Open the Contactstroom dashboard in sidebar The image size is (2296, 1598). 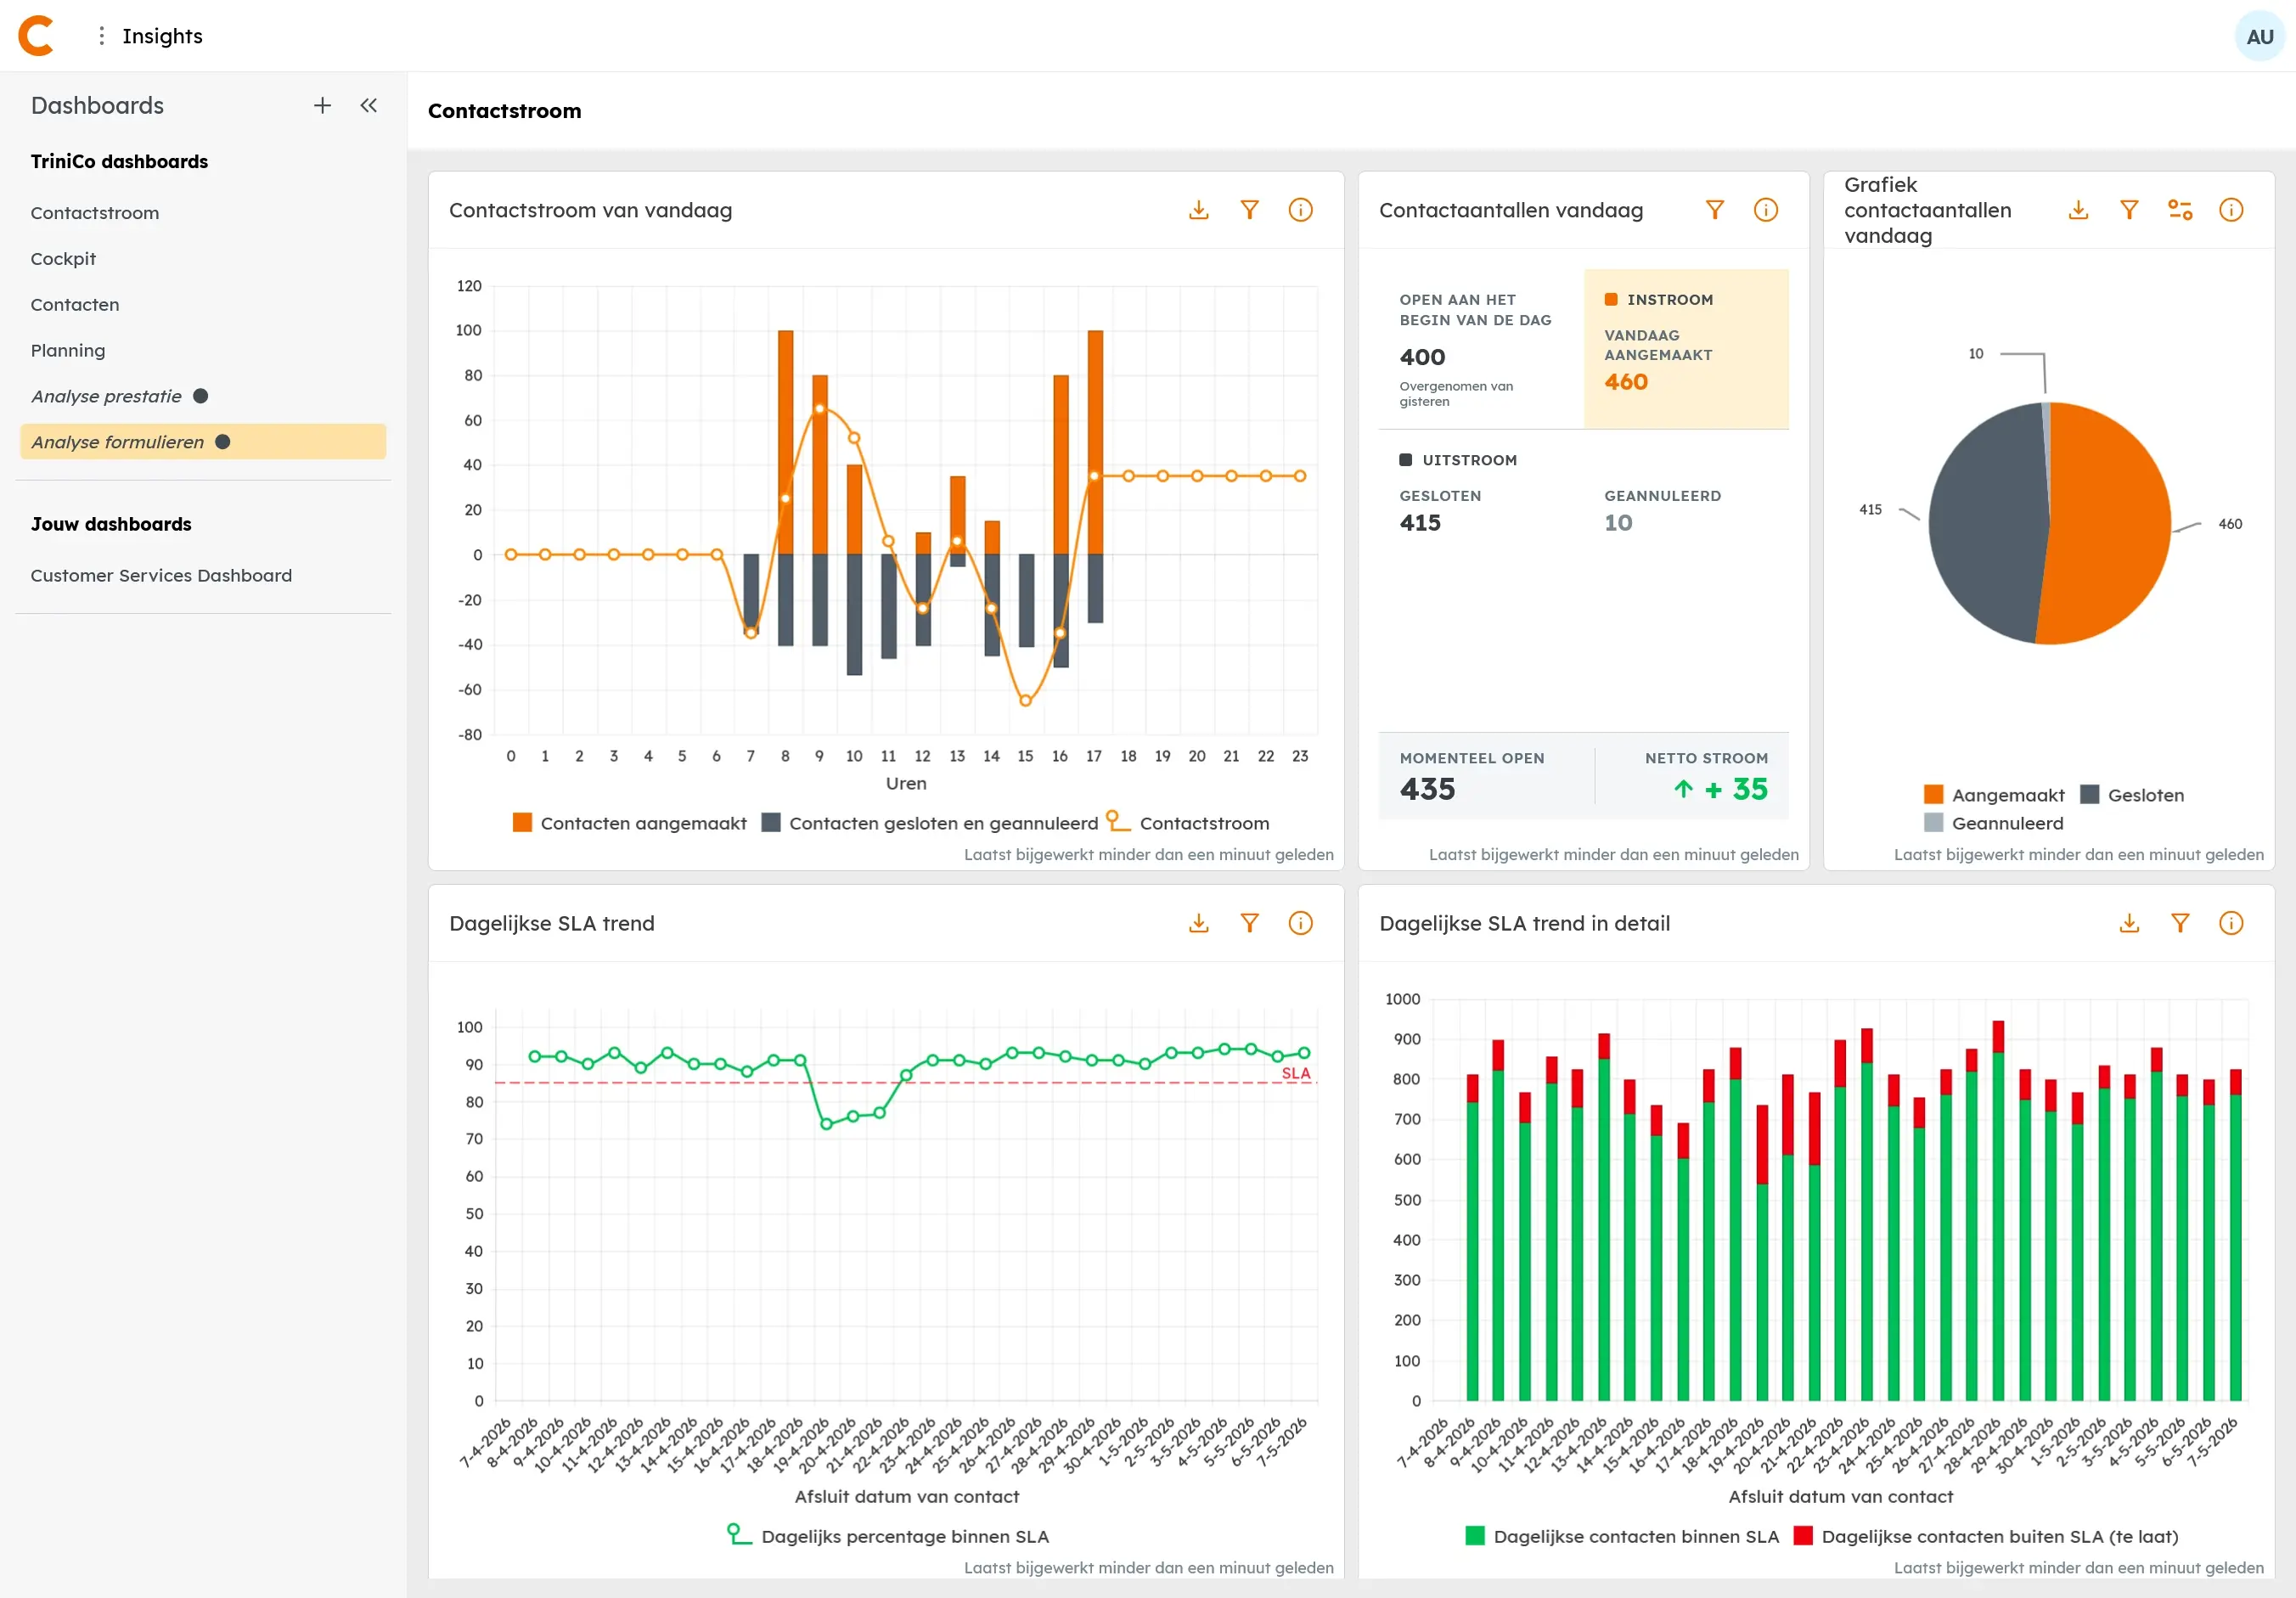coord(95,213)
